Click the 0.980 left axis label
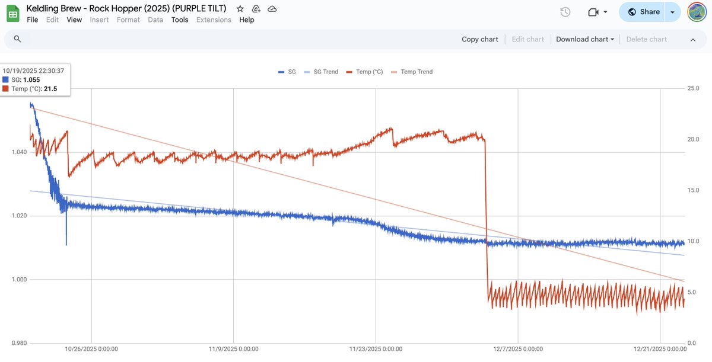The height and width of the screenshot is (362, 712). (20, 343)
